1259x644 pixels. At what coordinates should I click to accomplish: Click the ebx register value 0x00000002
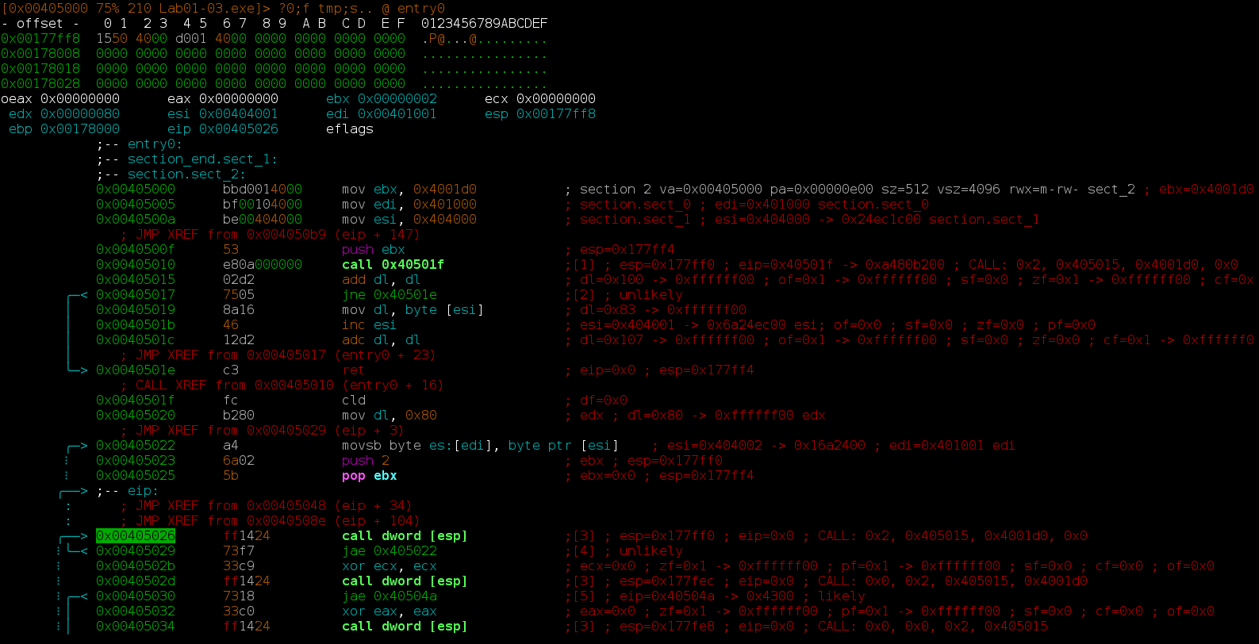[397, 98]
